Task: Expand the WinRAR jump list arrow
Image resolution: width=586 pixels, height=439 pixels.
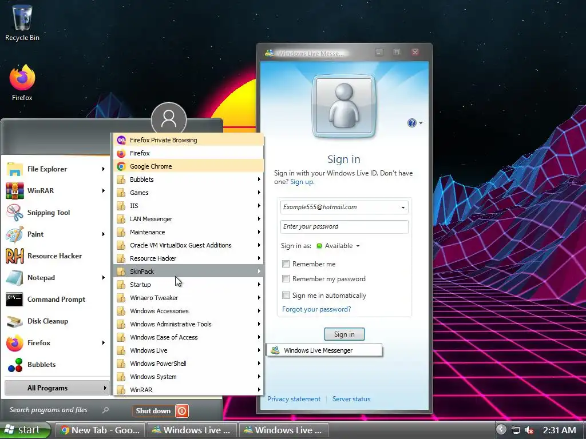Action: pos(104,191)
